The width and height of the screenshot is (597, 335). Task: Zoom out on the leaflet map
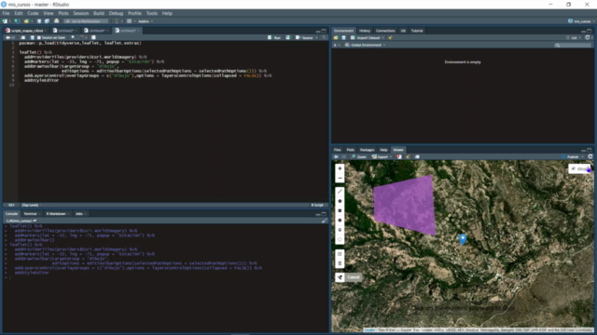coord(340,178)
